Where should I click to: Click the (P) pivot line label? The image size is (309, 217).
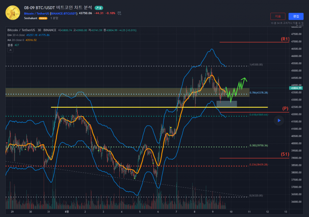[x=285, y=108]
